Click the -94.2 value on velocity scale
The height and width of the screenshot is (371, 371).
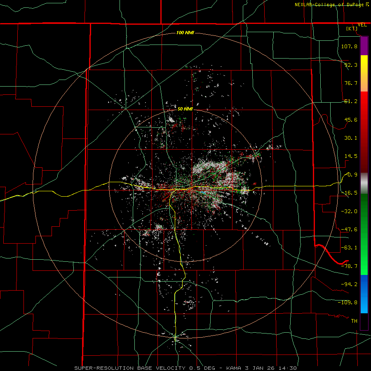click(x=349, y=284)
